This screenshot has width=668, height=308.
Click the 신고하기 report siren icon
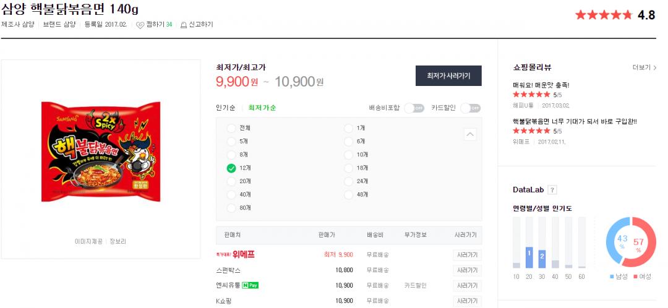183,25
